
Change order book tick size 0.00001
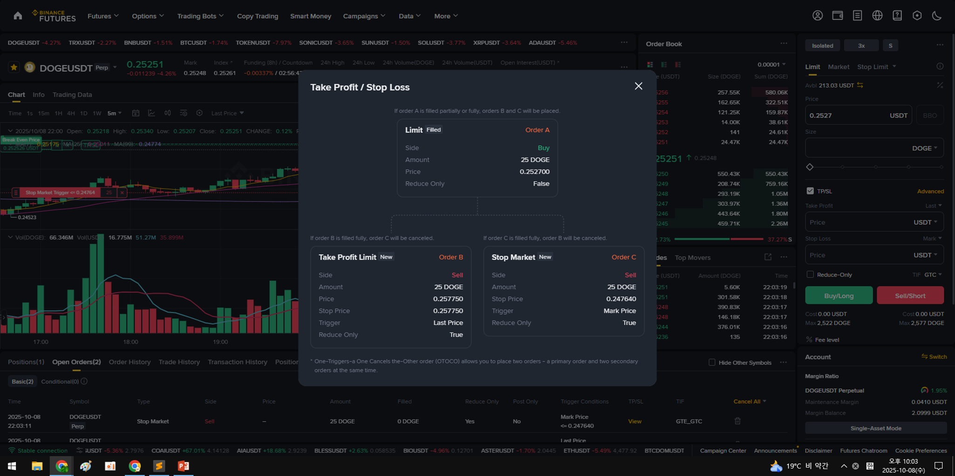771,64
